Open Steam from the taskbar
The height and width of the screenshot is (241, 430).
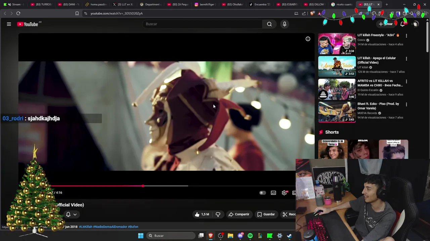pos(289,236)
